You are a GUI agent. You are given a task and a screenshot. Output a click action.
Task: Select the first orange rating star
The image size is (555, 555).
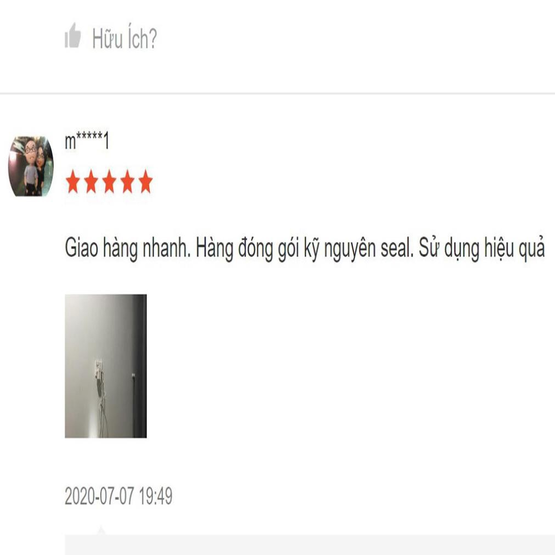[73, 181]
